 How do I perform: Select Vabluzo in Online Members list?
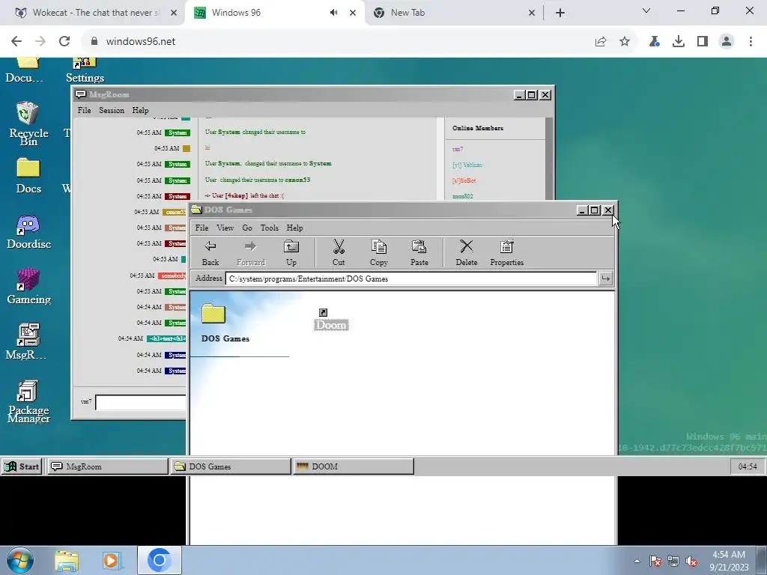click(x=467, y=165)
